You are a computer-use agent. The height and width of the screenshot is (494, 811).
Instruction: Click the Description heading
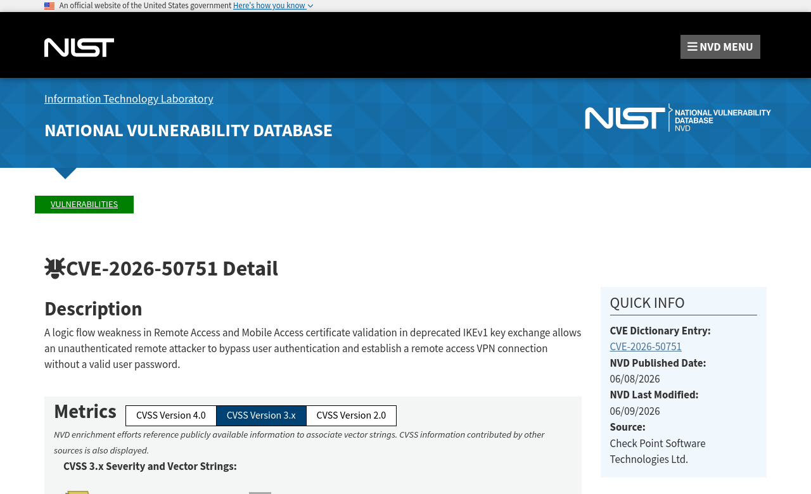click(x=93, y=309)
